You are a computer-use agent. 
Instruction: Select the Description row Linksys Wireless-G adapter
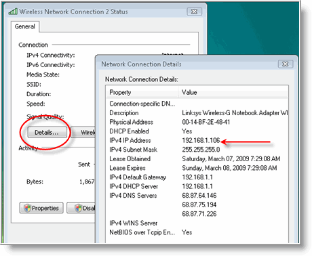[x=197, y=113]
